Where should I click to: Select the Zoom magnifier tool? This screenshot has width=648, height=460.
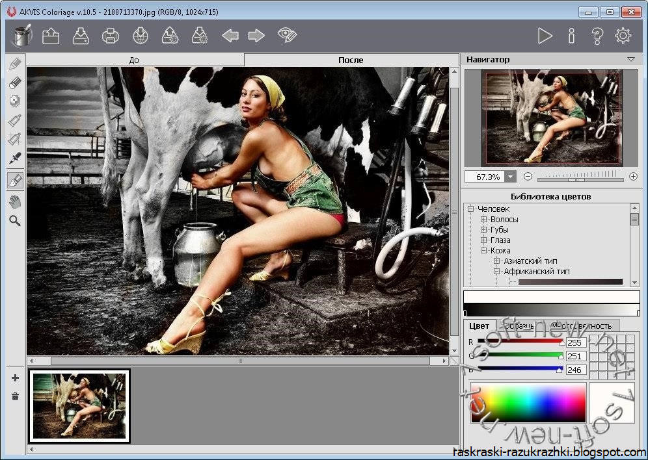tap(15, 221)
